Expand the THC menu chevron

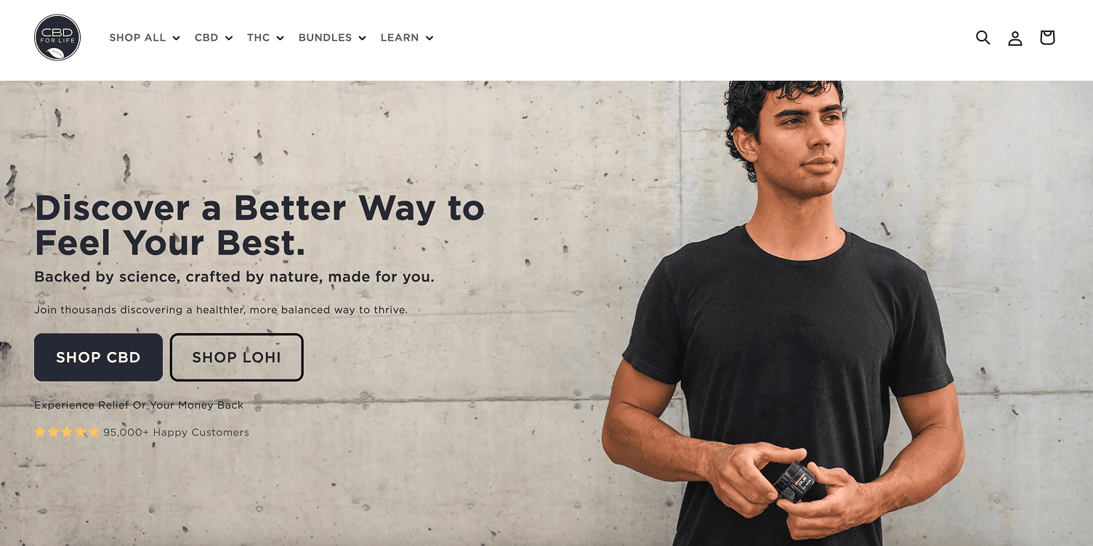tap(280, 39)
